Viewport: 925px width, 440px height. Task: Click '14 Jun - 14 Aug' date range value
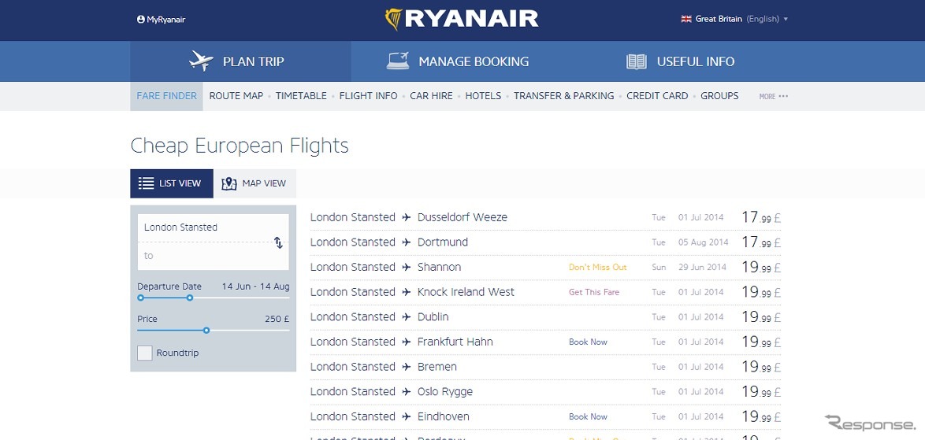tap(255, 287)
